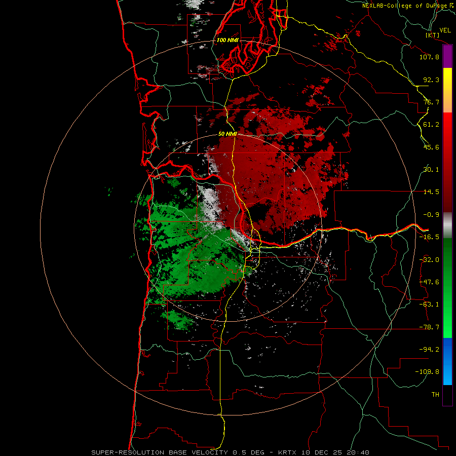This screenshot has width=456, height=456.
Task: Click the 107.8 legend value
Action: (x=429, y=57)
